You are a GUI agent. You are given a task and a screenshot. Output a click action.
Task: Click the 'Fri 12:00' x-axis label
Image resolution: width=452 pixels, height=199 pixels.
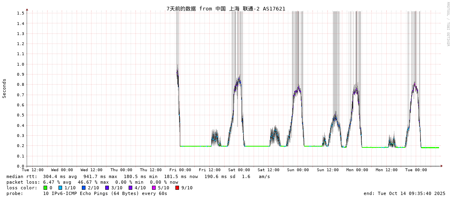pyautogui.click(x=210, y=170)
